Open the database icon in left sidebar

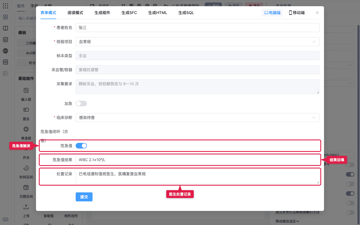point(5,40)
